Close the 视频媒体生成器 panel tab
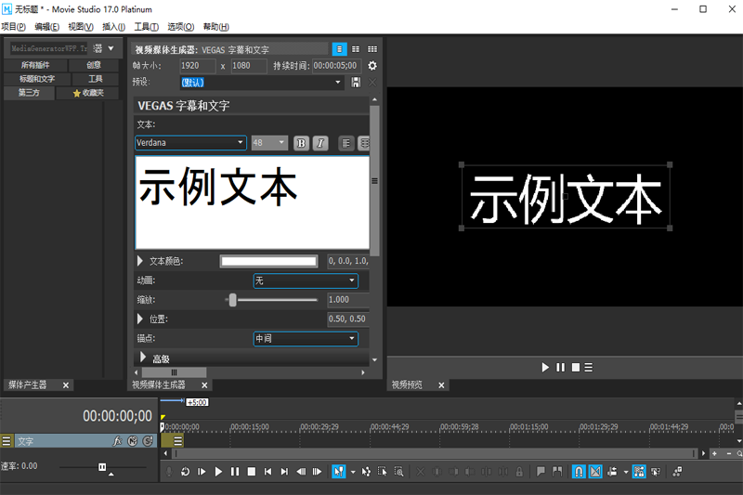 click(x=204, y=385)
